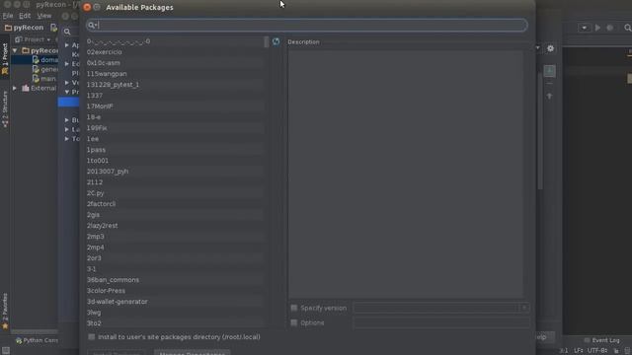Screen dimensions: 632x355
Task: Select the 3to2 package
Action: [175, 323]
